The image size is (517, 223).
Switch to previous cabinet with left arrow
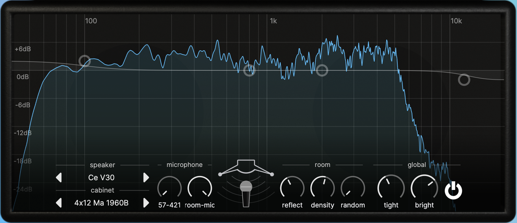coord(59,203)
